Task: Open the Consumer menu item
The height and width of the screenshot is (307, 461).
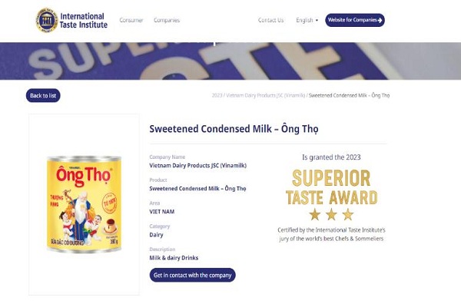Action: [x=131, y=20]
